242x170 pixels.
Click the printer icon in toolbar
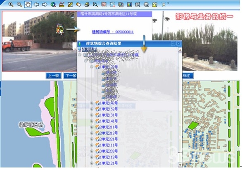[87, 5]
